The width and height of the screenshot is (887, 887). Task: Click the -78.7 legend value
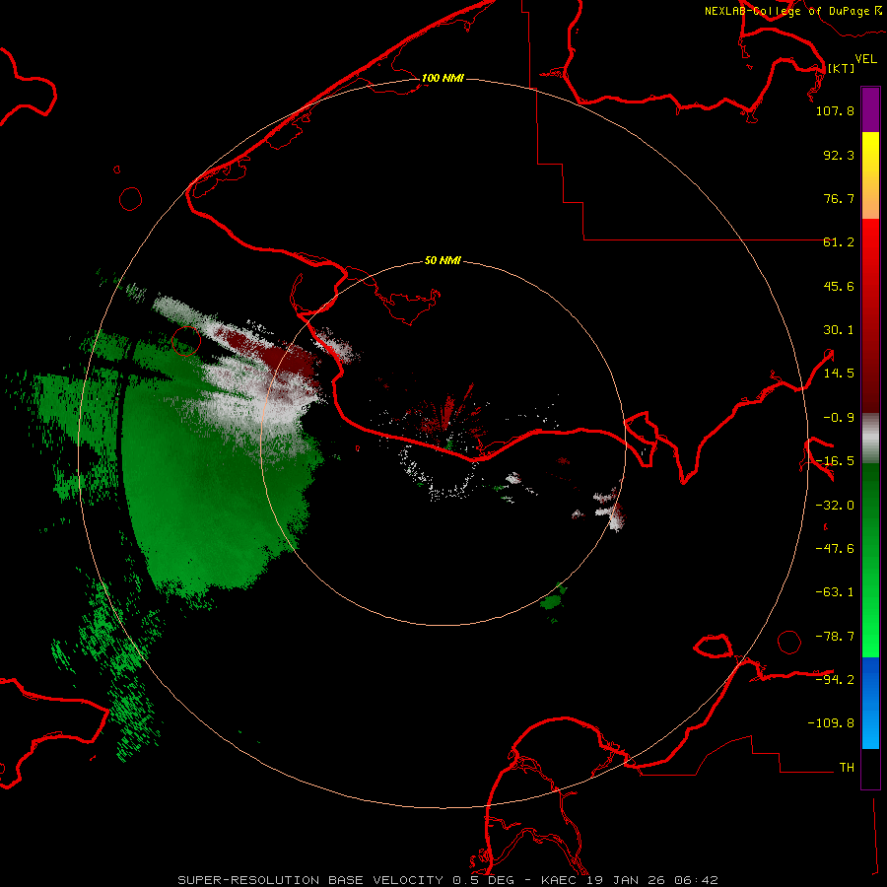(x=835, y=637)
